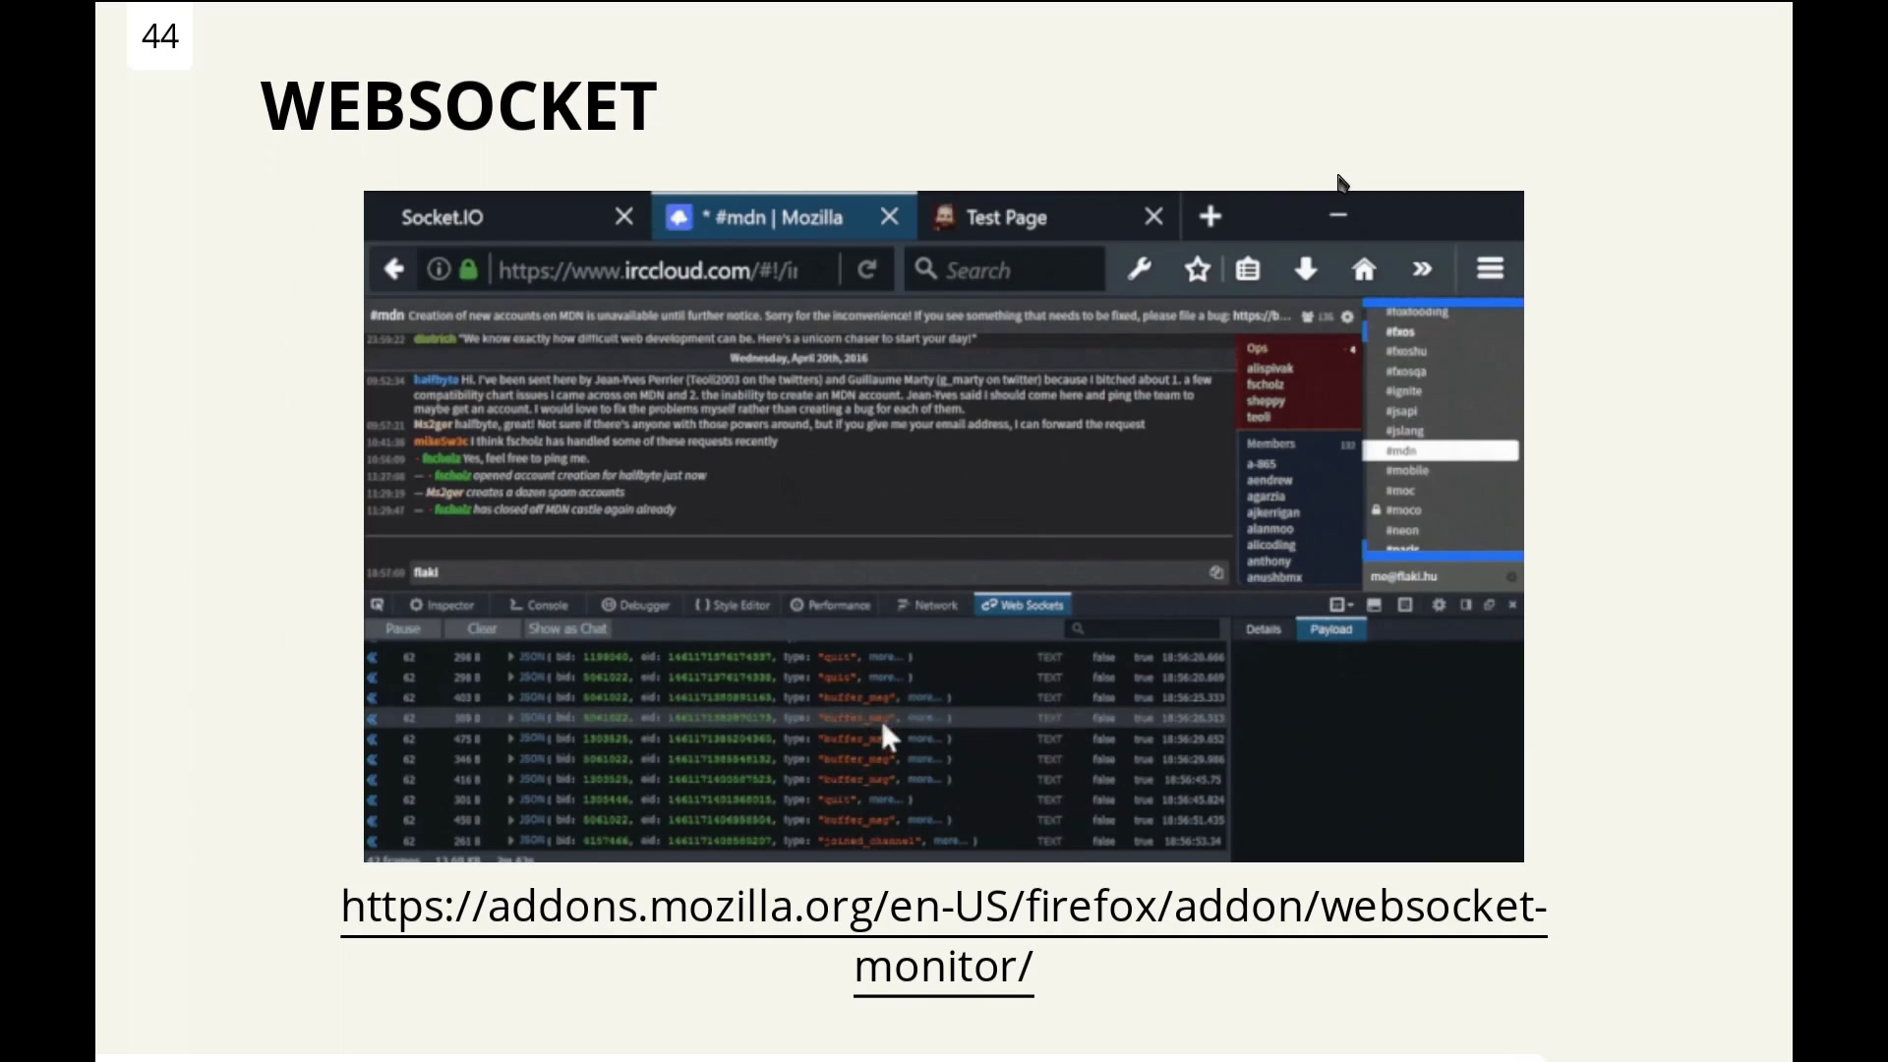Open the Console devtools tab
Image resolution: width=1888 pixels, height=1062 pixels.
point(539,606)
